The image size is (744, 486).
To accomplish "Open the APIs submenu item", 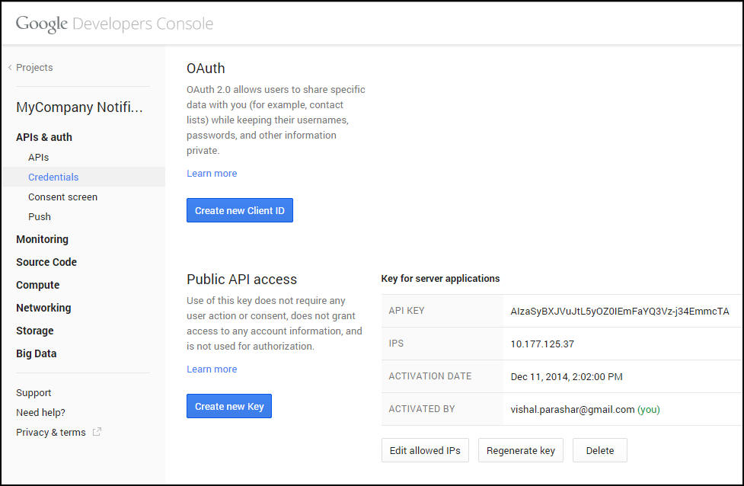I will point(38,157).
